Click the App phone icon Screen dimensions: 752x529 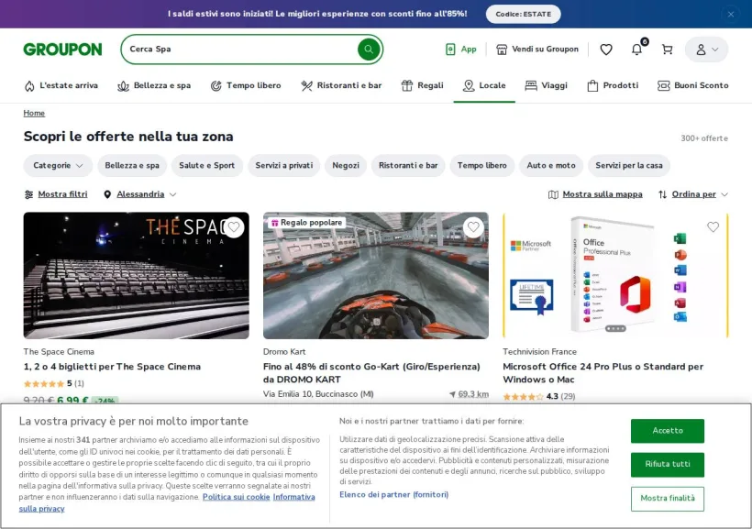click(450, 49)
